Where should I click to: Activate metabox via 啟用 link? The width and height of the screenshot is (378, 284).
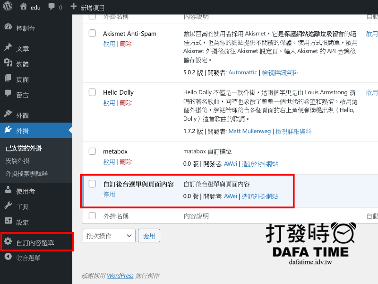109,162
